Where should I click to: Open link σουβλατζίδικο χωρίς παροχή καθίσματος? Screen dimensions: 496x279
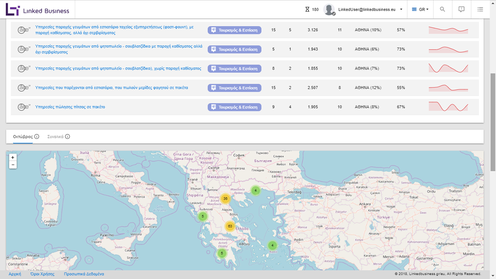pyautogui.click(x=118, y=68)
